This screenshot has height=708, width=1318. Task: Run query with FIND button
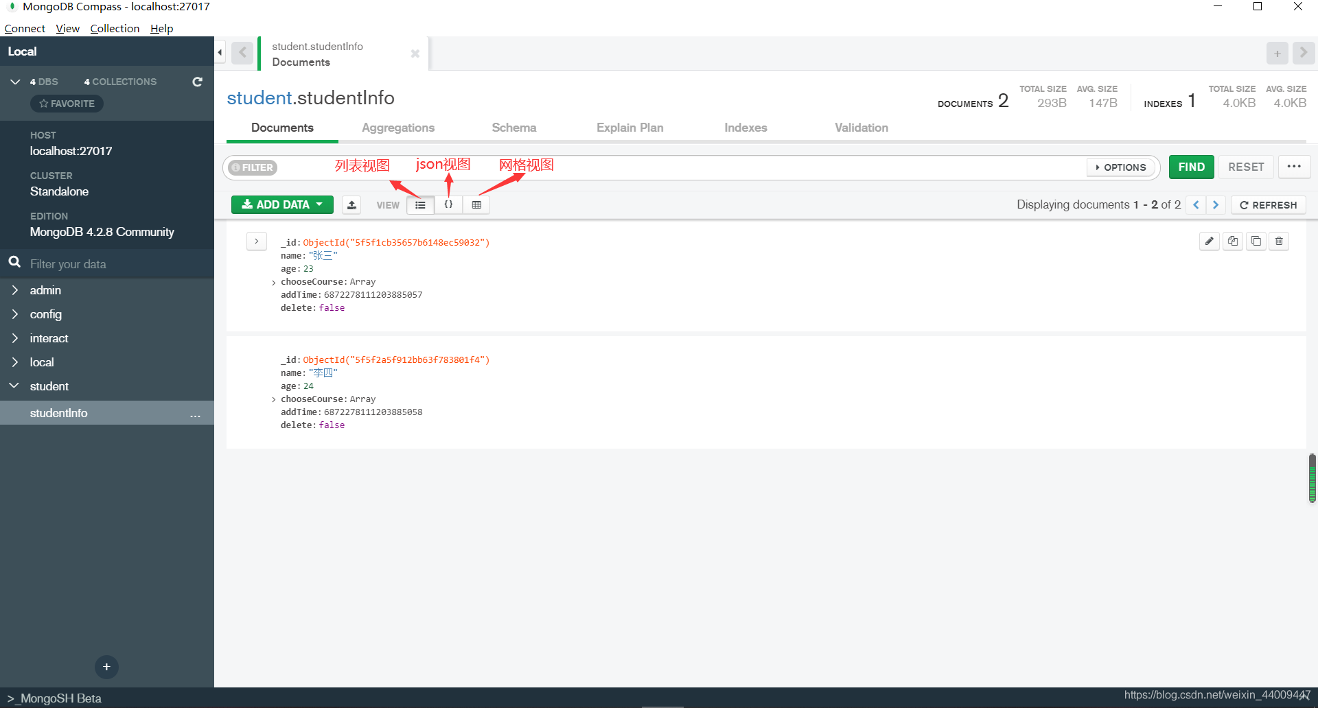(1192, 167)
